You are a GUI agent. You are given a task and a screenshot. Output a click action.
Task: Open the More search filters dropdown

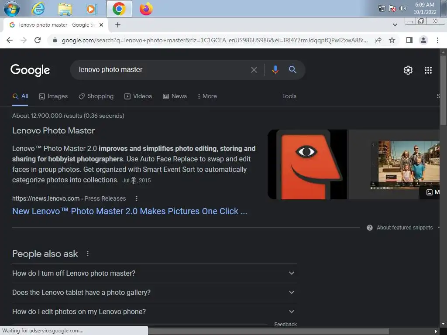coord(207,96)
